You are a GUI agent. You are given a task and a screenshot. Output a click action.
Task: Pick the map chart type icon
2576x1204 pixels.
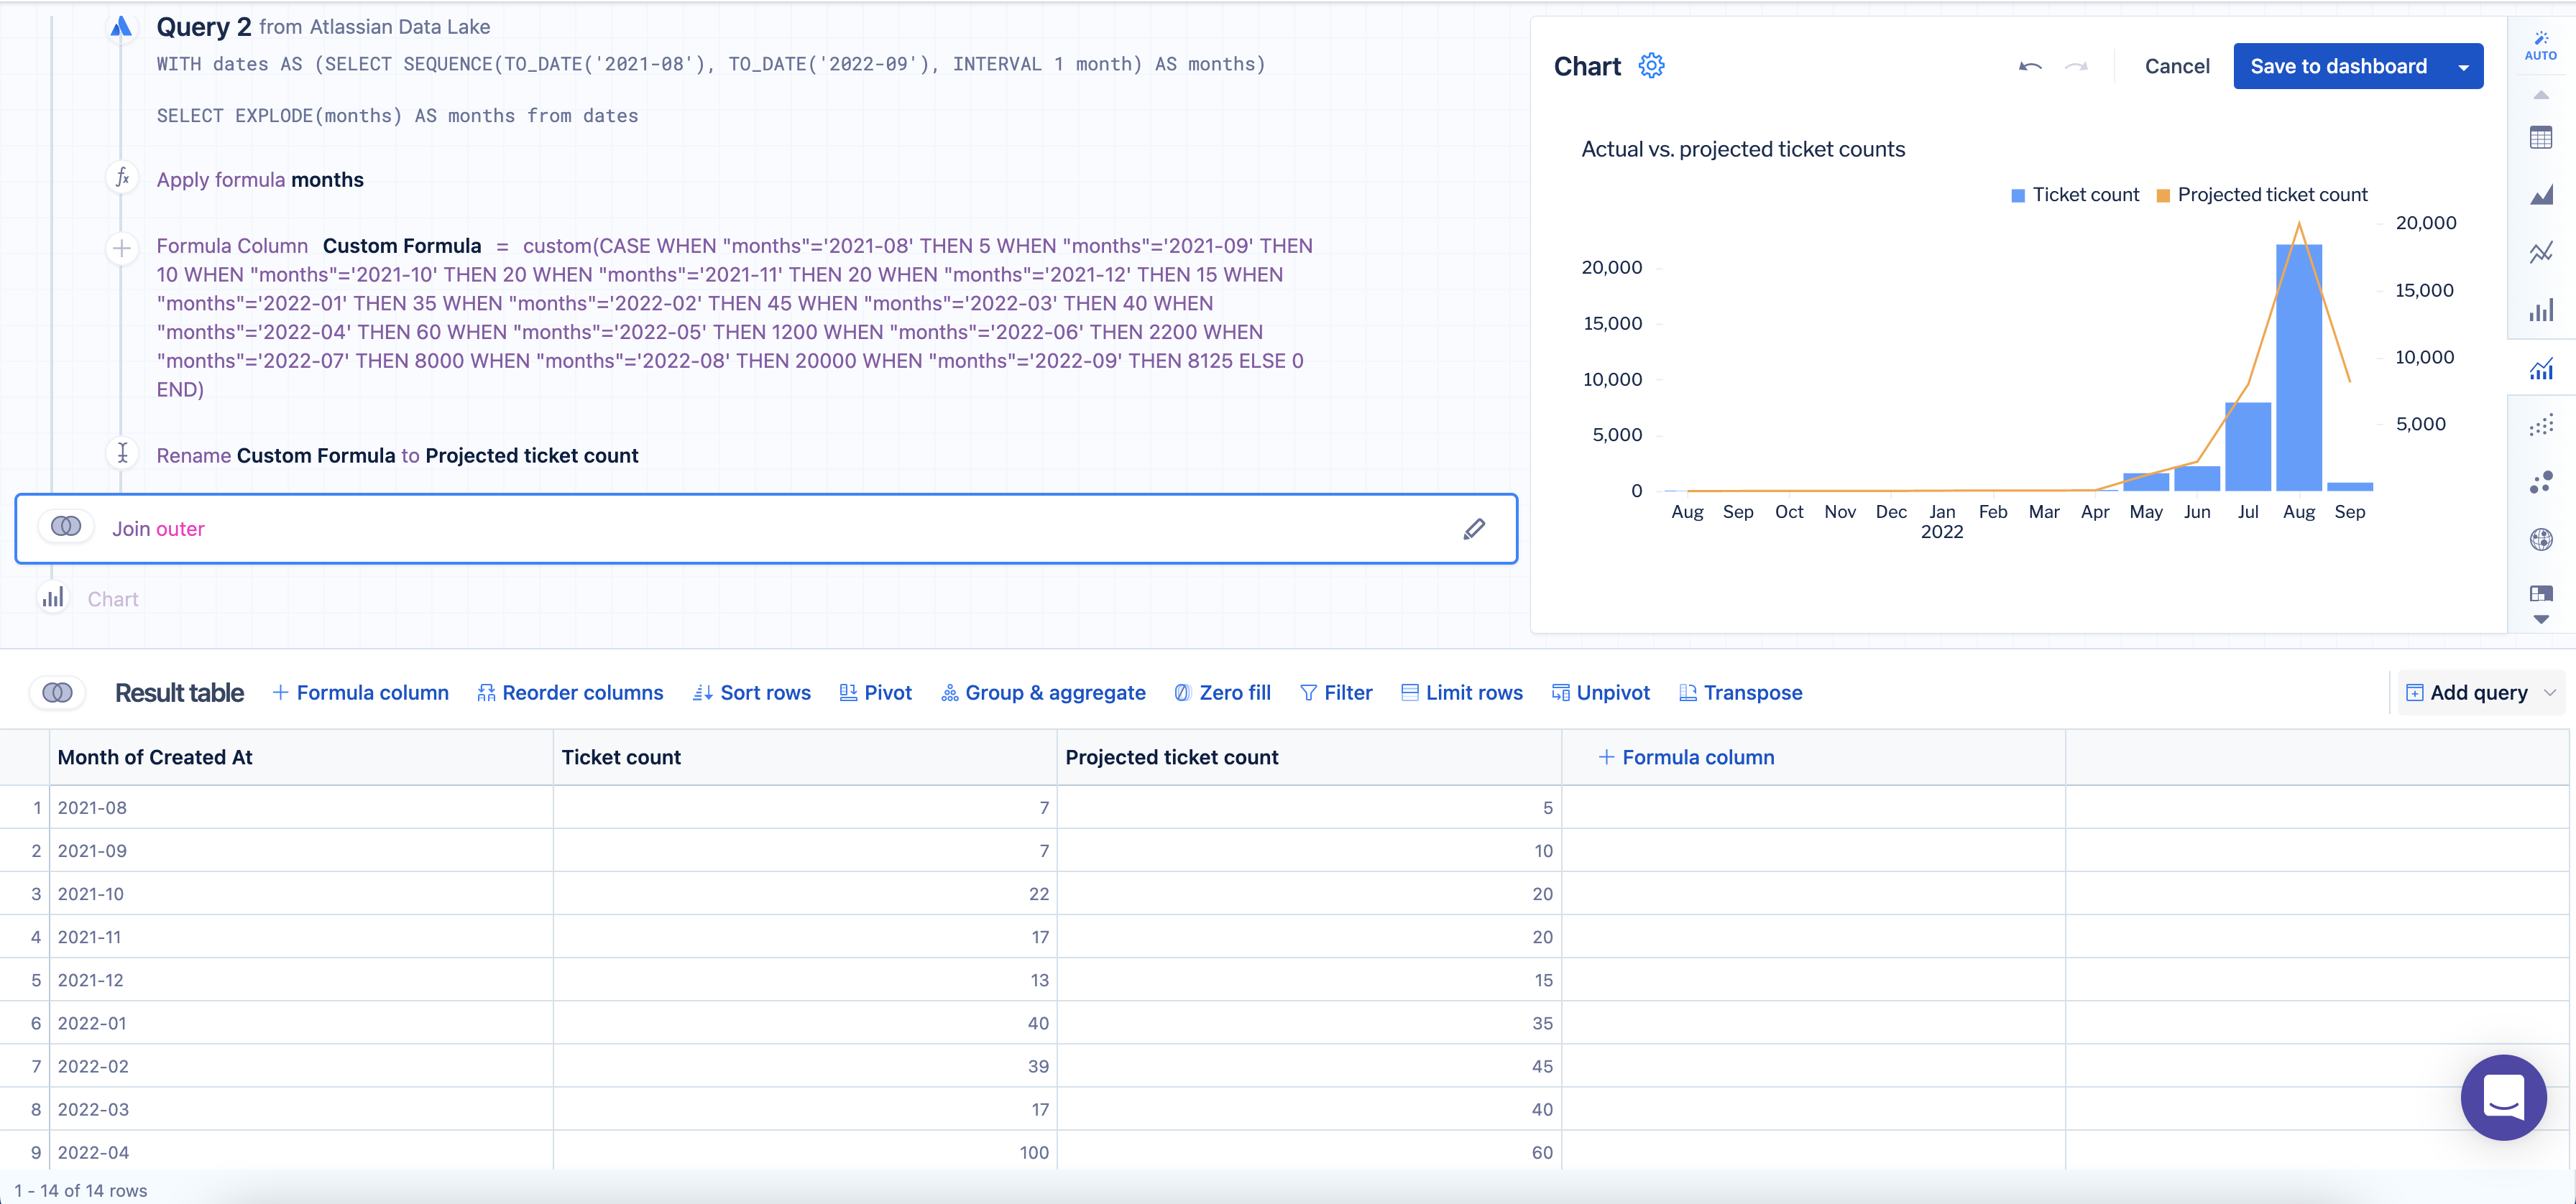click(x=2540, y=540)
